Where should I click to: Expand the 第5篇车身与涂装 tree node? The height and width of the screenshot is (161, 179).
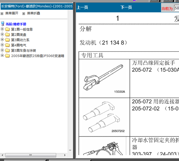[x=2, y=50]
